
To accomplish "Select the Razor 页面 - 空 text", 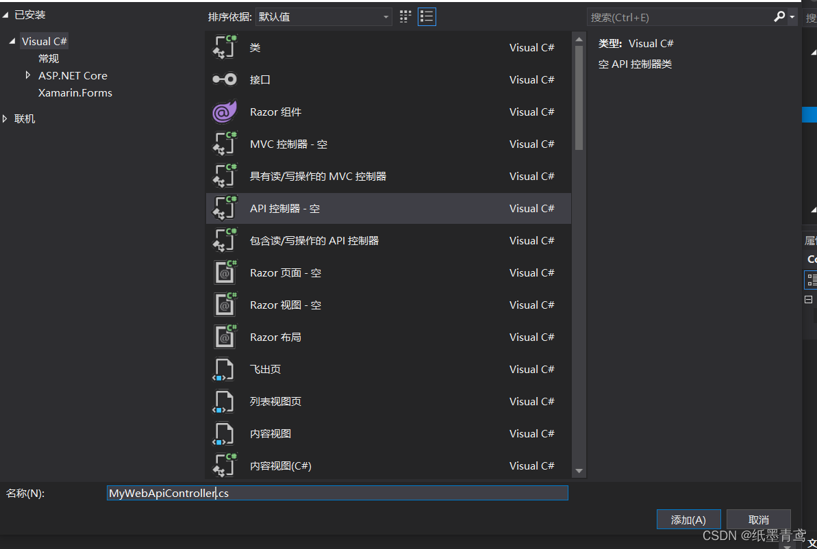I will pos(286,273).
